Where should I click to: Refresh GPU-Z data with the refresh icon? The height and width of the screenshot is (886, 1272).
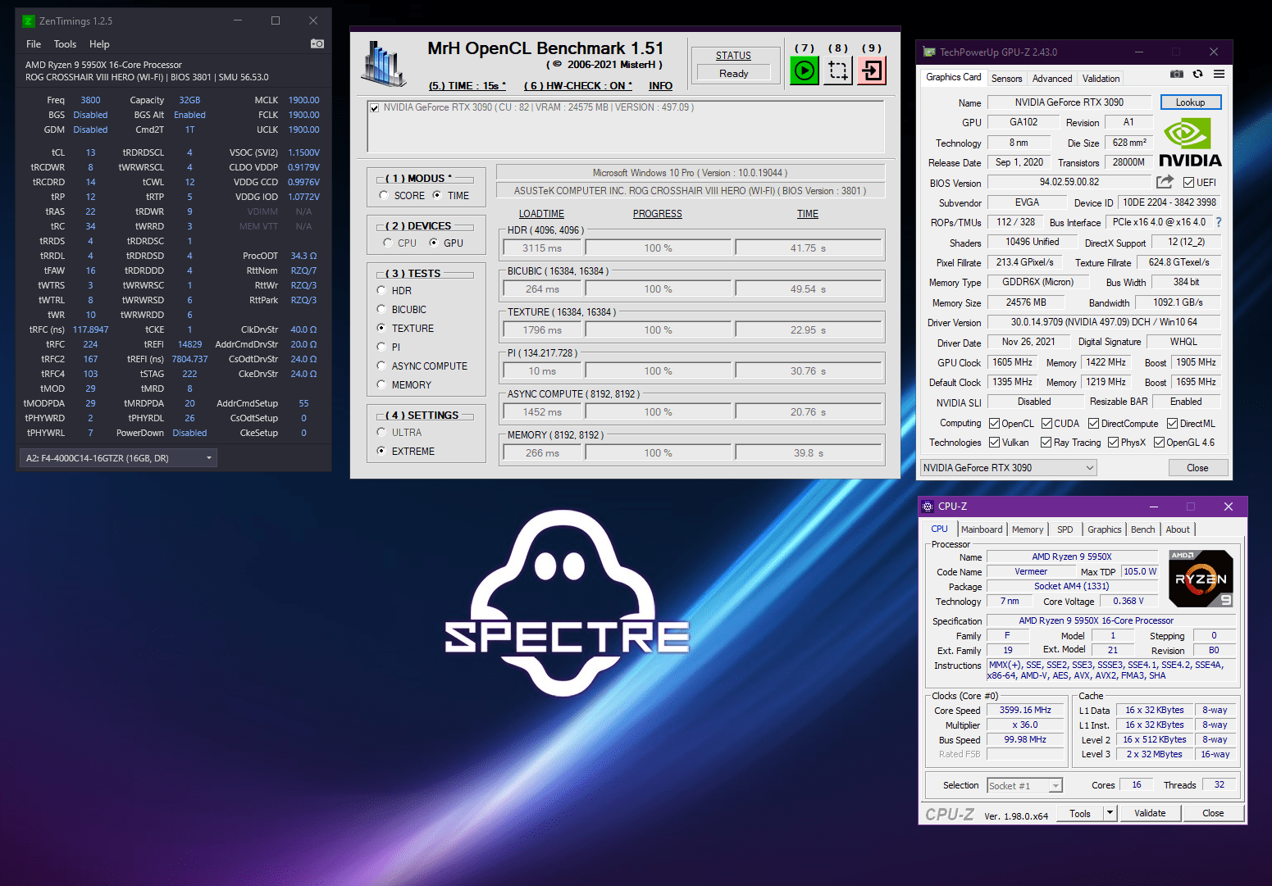(1197, 74)
